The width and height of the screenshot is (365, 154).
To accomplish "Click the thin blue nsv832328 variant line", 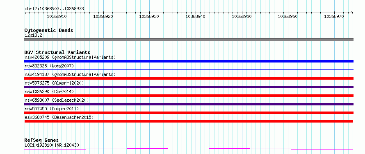I will [189, 69].
